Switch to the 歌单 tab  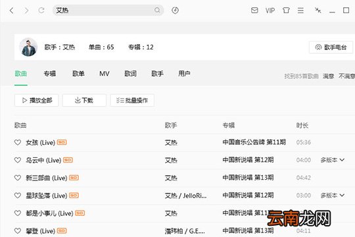(x=78, y=74)
